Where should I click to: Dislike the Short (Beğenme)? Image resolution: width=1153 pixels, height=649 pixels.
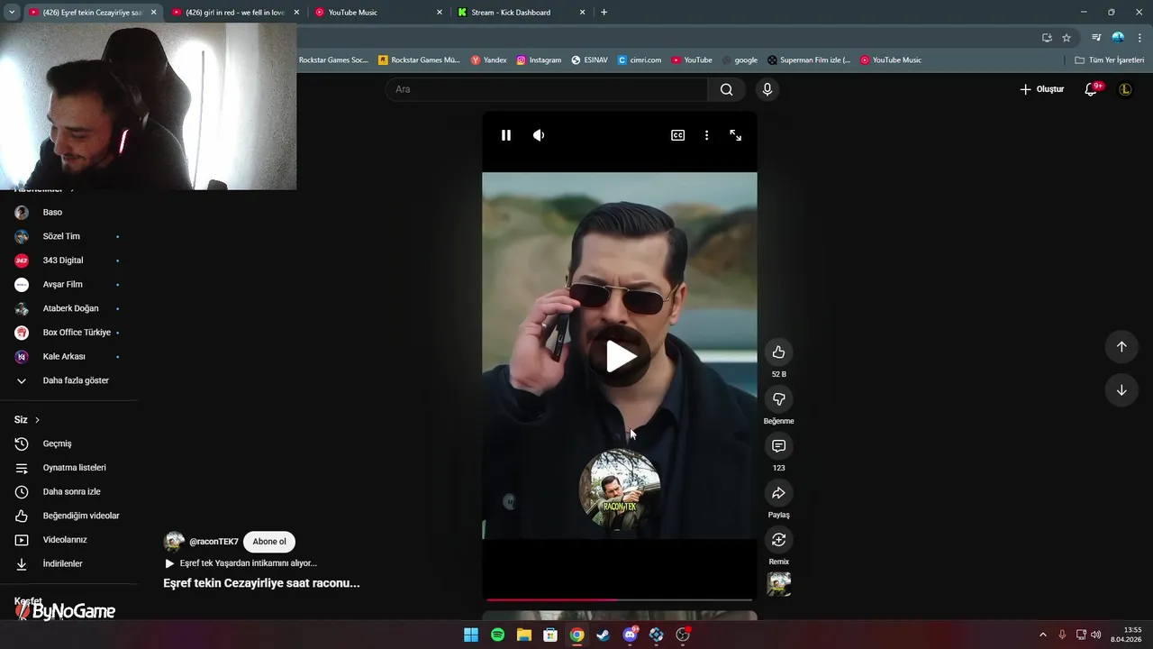(x=779, y=399)
